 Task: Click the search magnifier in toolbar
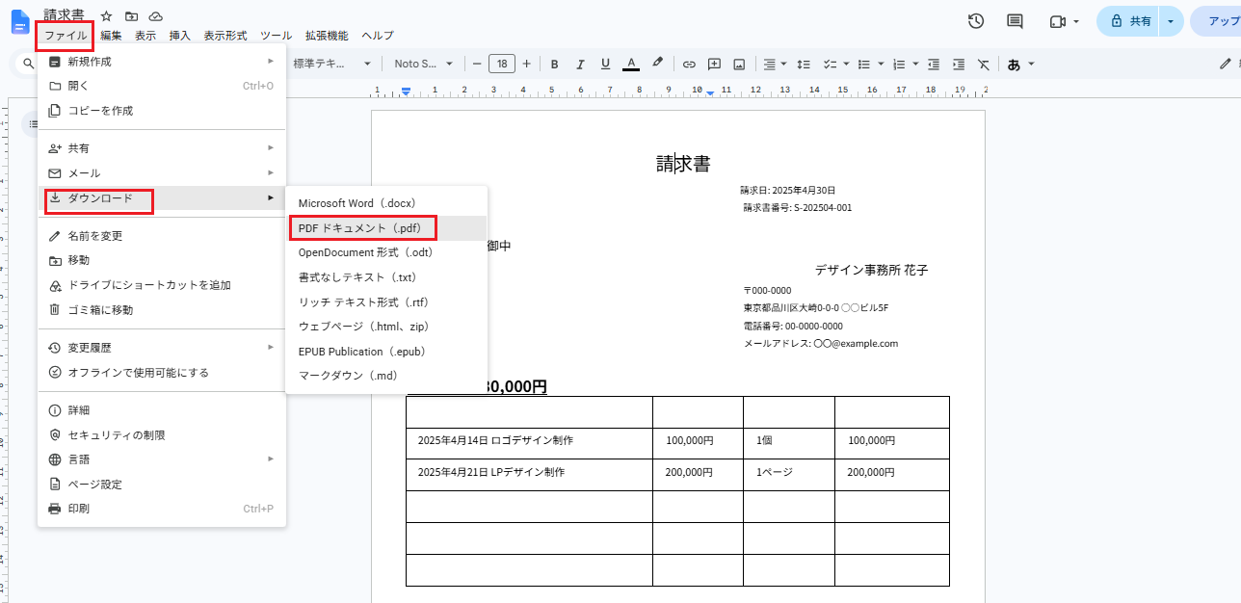[29, 65]
